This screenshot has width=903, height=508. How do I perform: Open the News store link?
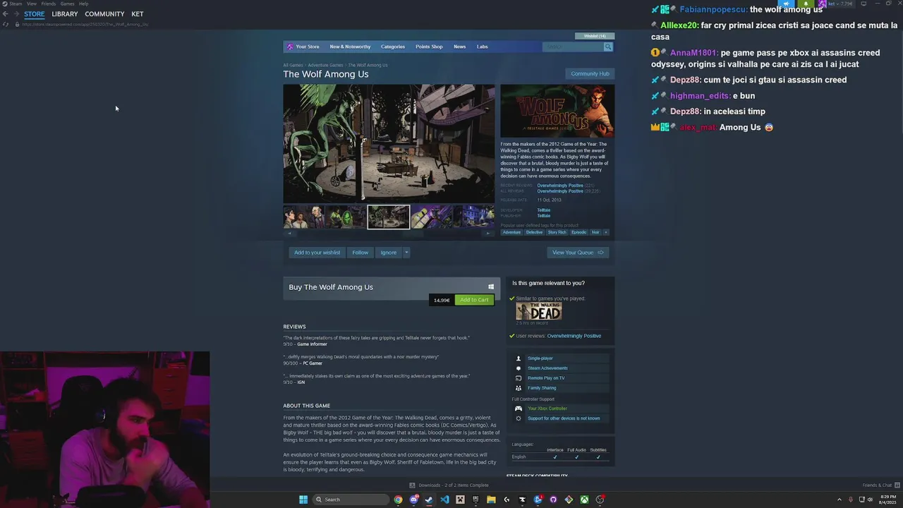click(x=460, y=47)
